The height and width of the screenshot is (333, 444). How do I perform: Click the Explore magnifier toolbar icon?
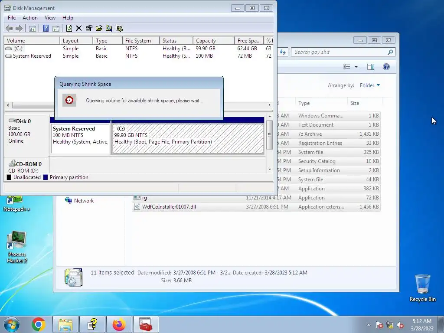[109, 28]
